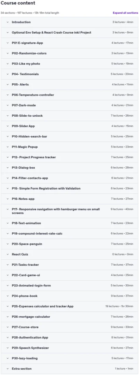Screen dimensions: 139x375
Task: Click chevron next to P08-Slide-to-unlock
Action: (8, 116)
